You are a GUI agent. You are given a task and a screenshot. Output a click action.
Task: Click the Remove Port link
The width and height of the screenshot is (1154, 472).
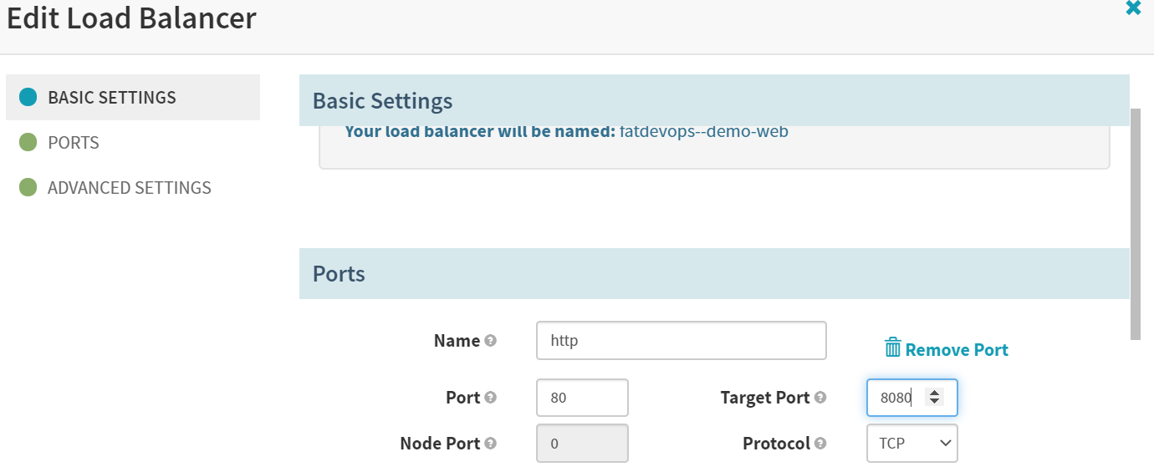click(957, 350)
